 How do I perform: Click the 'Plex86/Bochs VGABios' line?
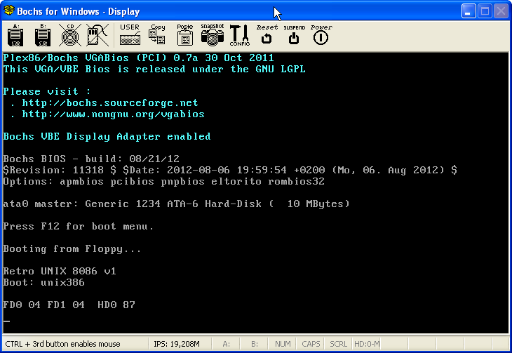tap(139, 58)
